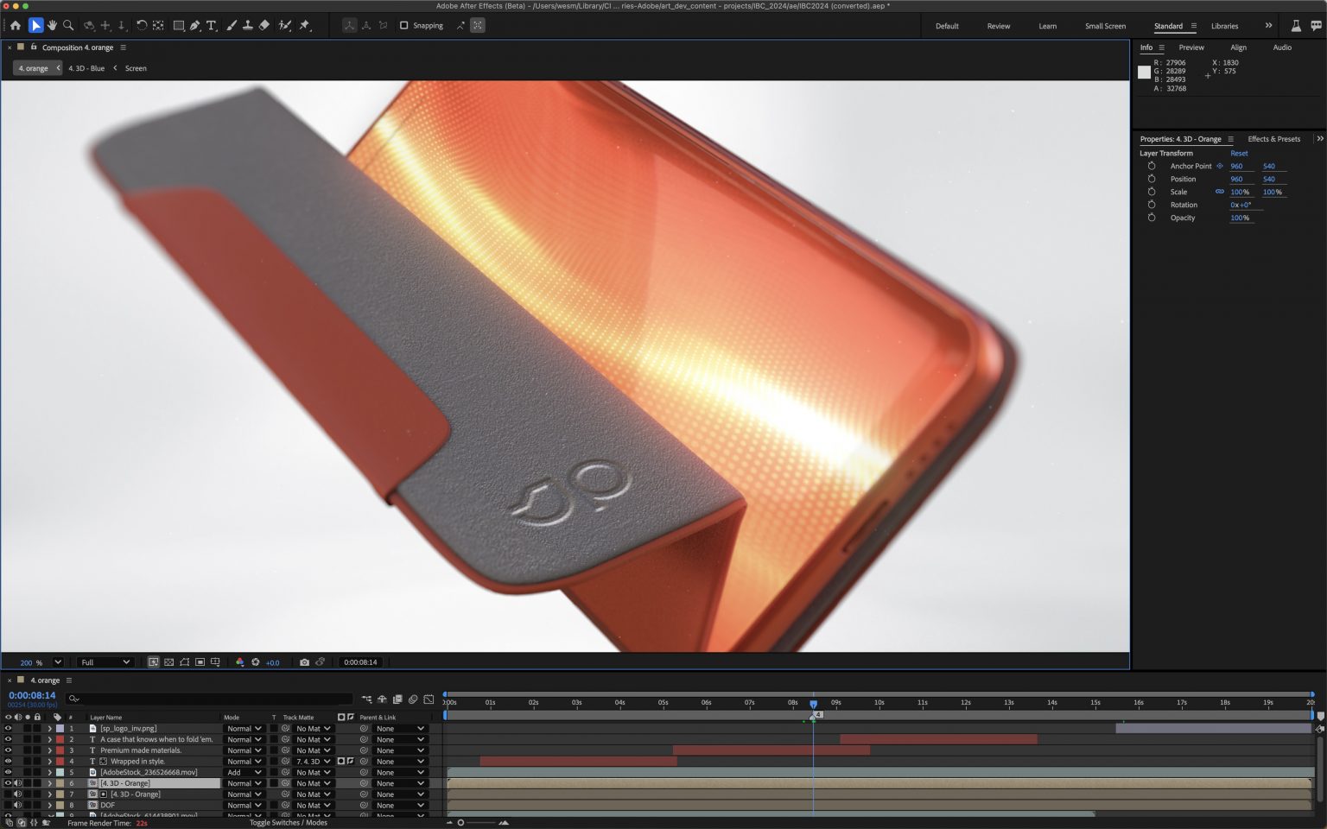Activate the Type tool

point(212,25)
